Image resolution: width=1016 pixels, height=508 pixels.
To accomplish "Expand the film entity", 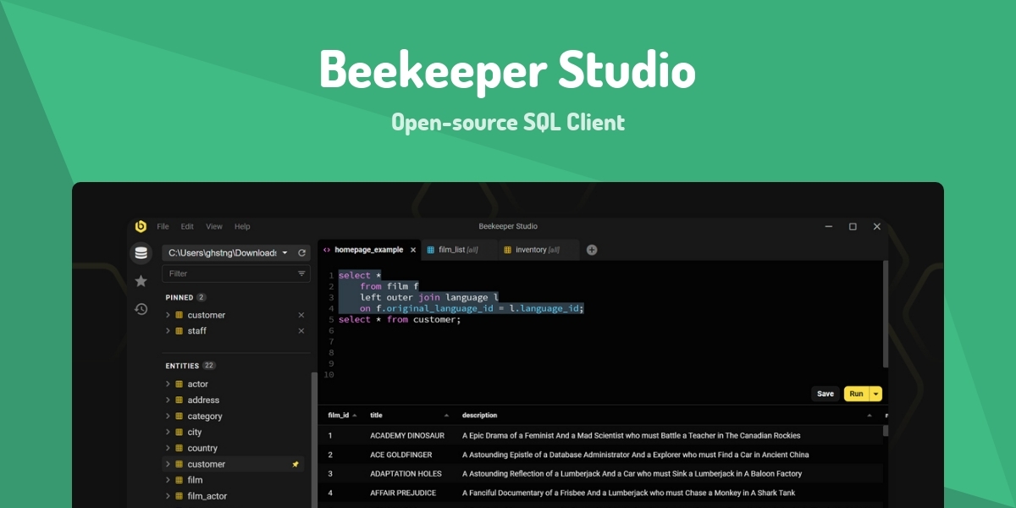I will click(168, 480).
